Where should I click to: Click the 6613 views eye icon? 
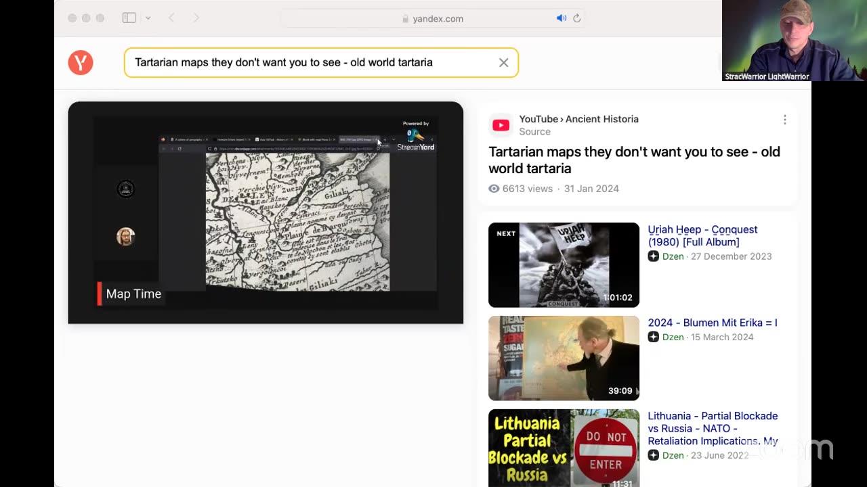[x=494, y=189]
